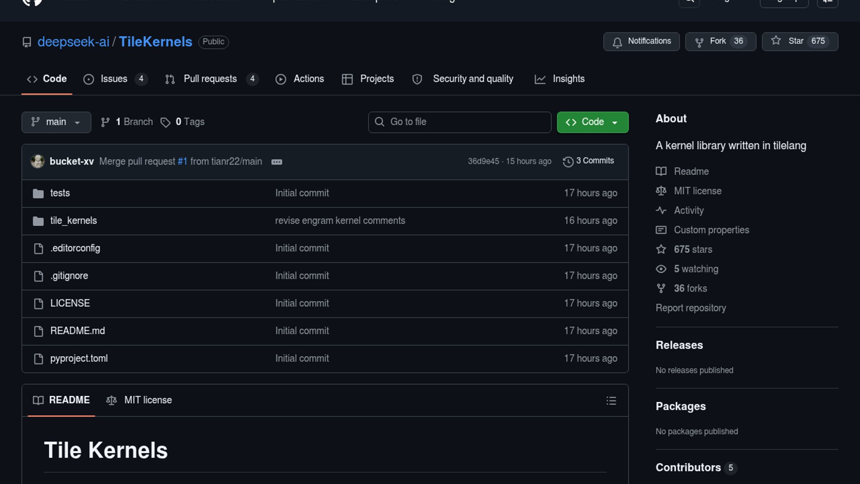Click the Notifications bell button
Image resolution: width=860 pixels, height=484 pixels.
641,42
